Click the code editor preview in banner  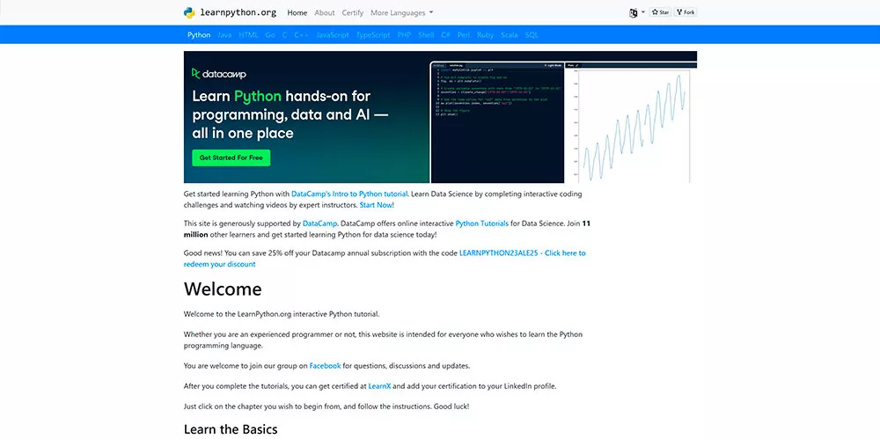click(497, 122)
